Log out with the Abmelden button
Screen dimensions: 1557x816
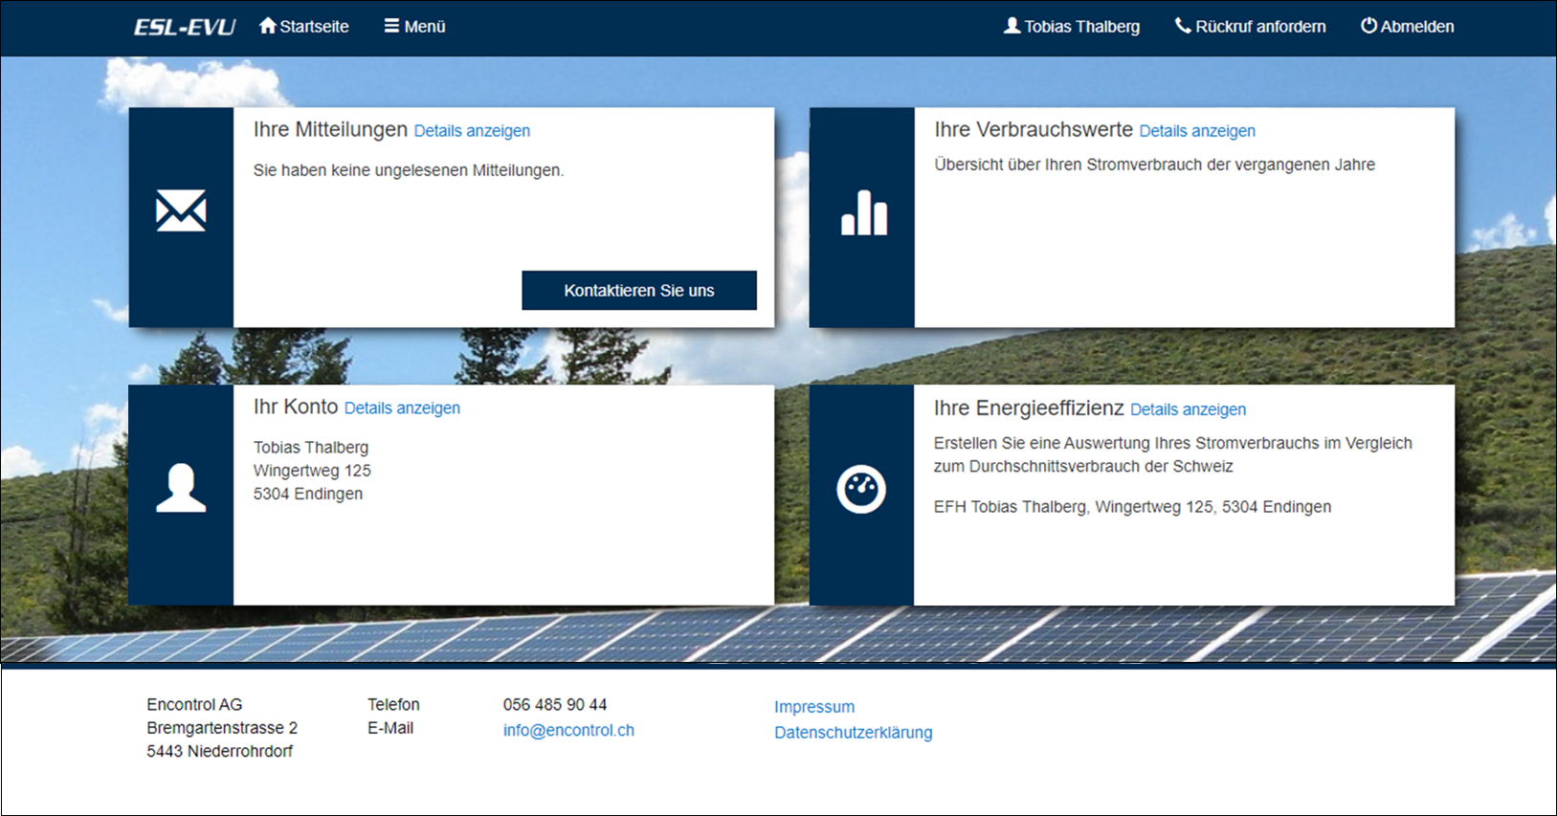coord(1408,27)
